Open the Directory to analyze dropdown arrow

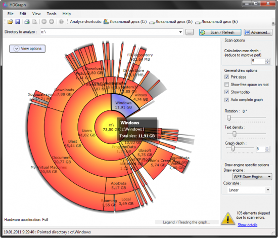point(180,32)
